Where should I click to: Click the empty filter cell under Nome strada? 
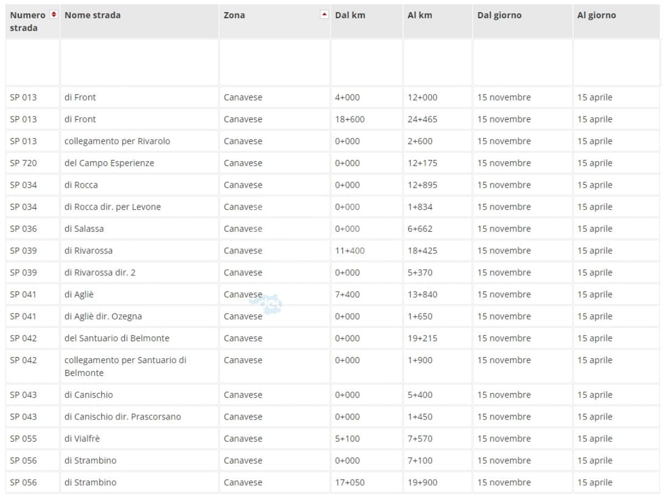point(139,62)
